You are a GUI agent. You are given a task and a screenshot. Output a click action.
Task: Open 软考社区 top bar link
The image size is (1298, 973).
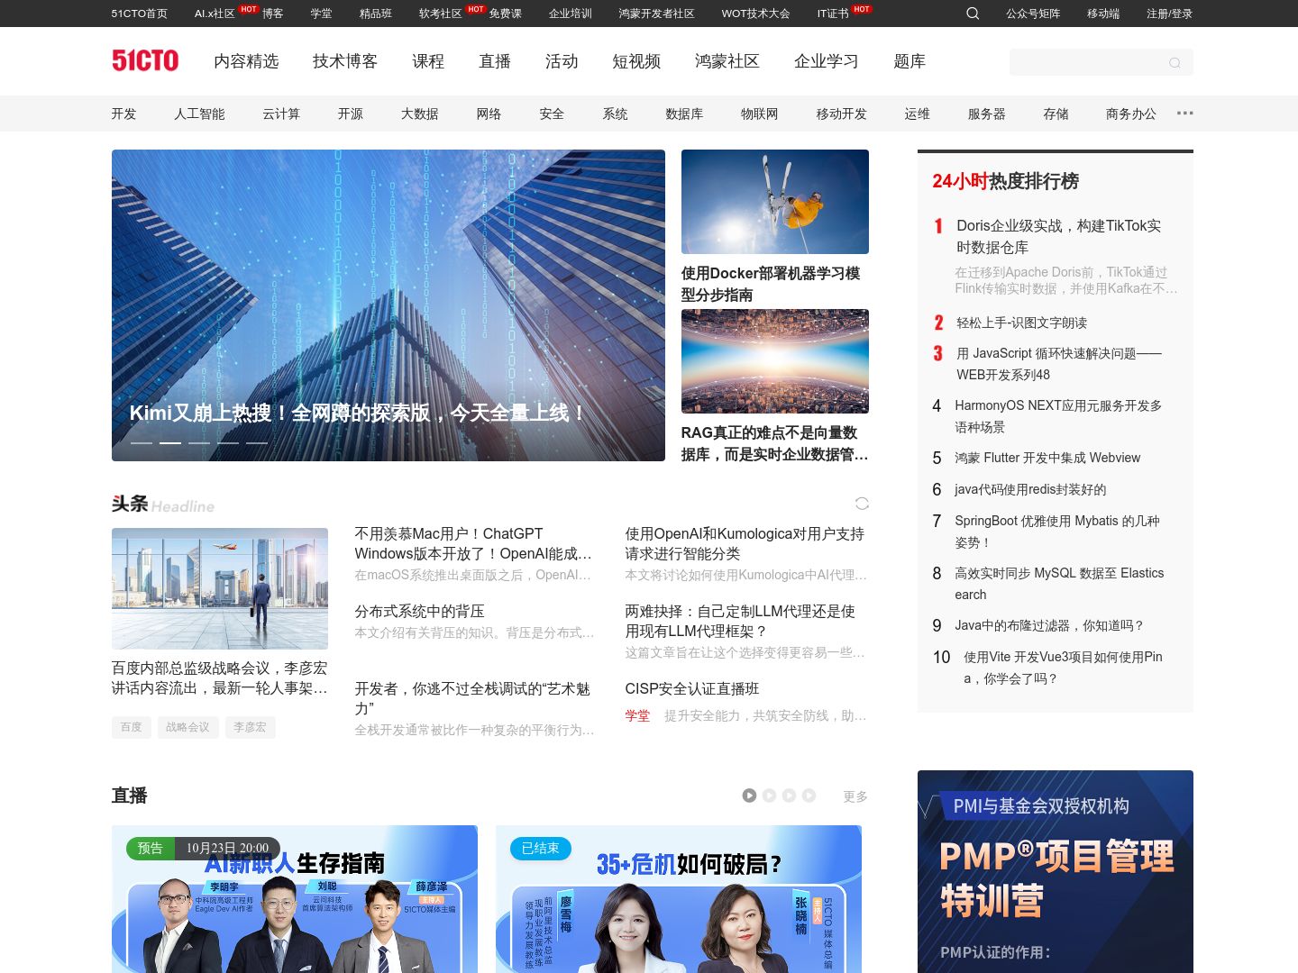tap(440, 14)
